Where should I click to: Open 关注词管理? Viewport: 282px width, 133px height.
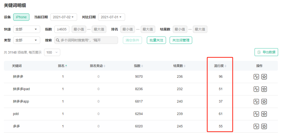tap(181, 40)
